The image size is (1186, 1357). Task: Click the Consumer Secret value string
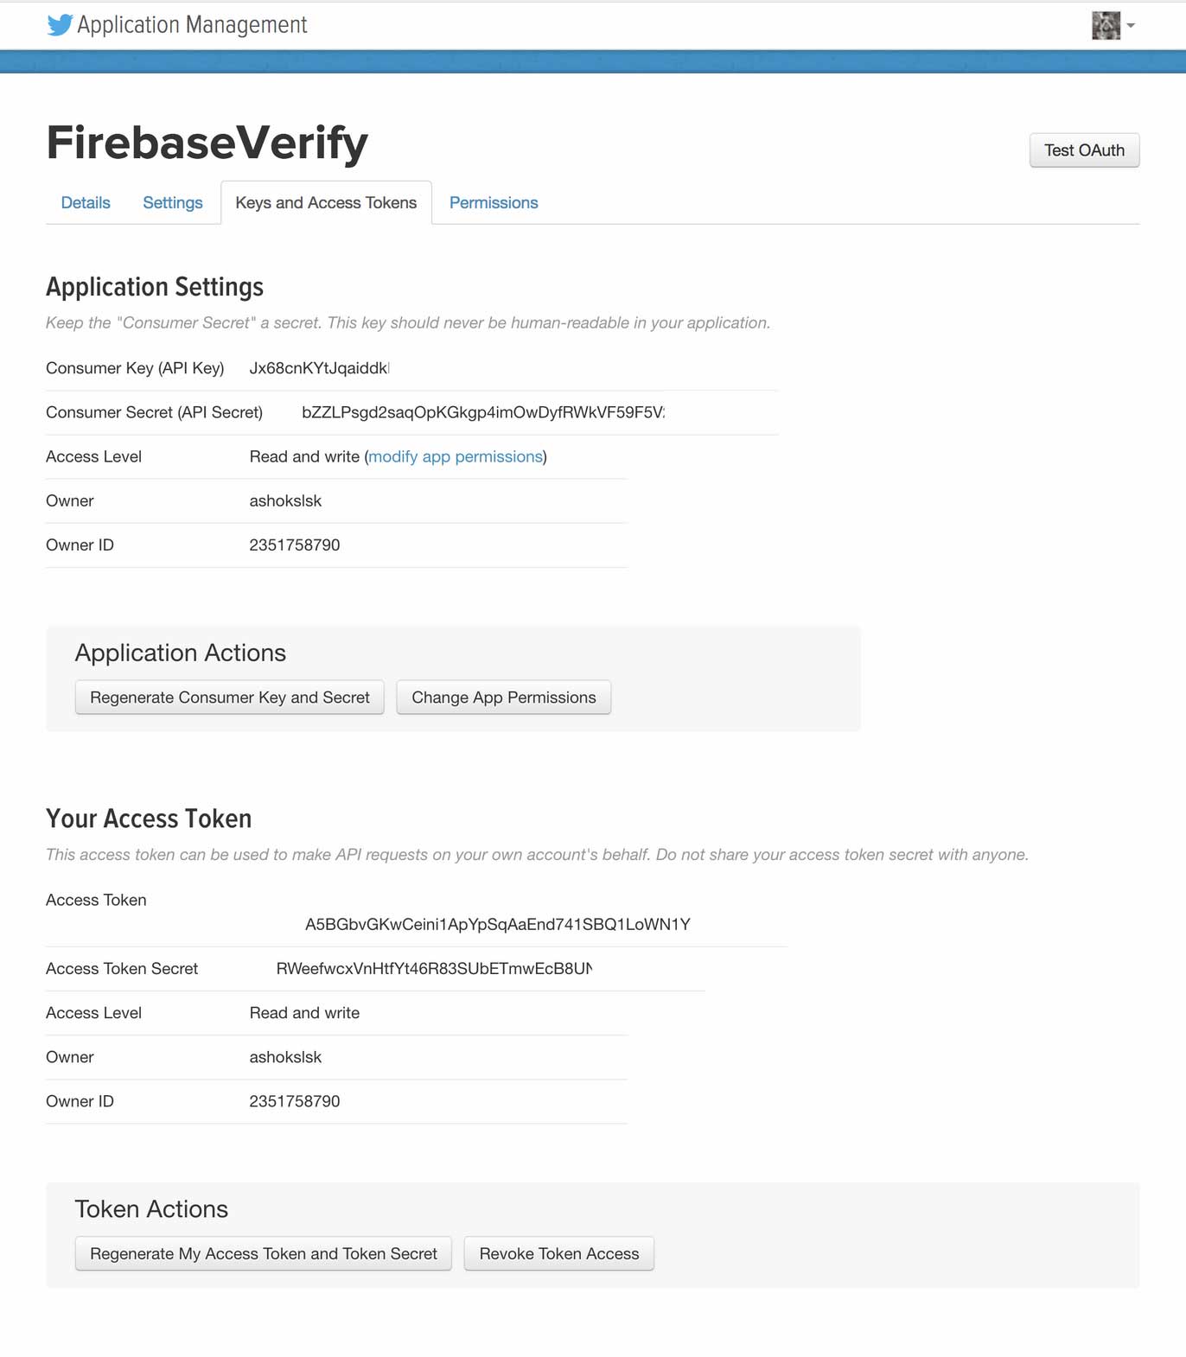pyautogui.click(x=482, y=412)
